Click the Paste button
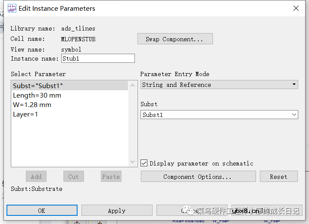 [x=111, y=176]
